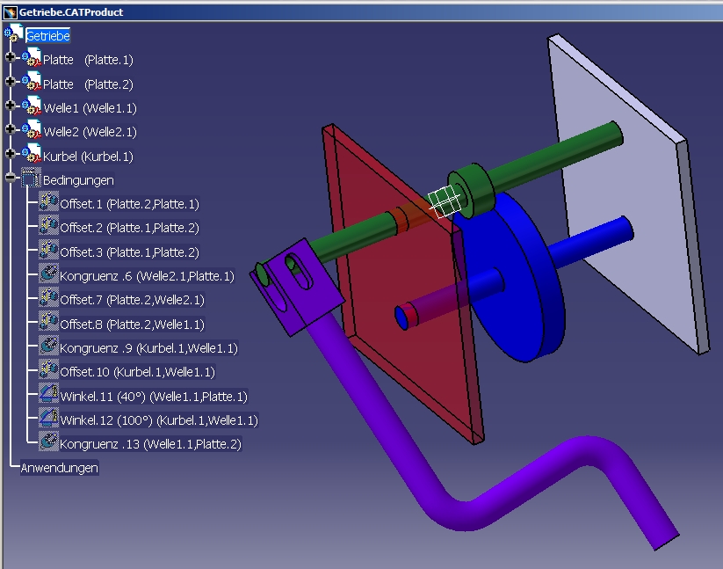723x569 pixels.
Task: Click the Offset.8 constraint icon
Action: [48, 322]
